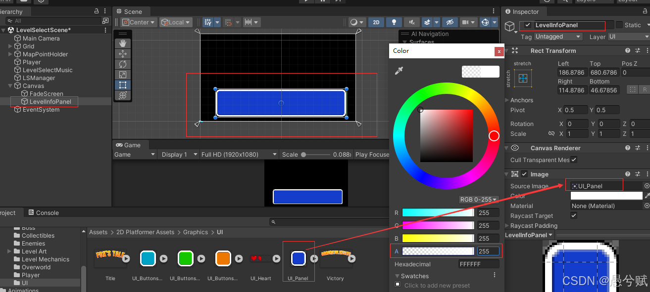Viewport: 650px width, 292px height.
Task: Select the Hand (View) tool
Action: [x=123, y=43]
